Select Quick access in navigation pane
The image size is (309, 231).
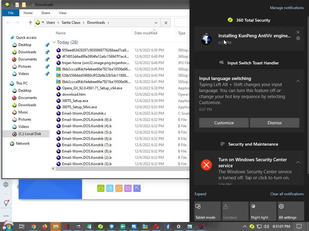(26, 38)
